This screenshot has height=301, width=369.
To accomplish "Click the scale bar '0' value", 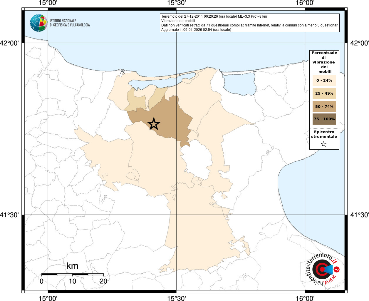I will (41, 281).
